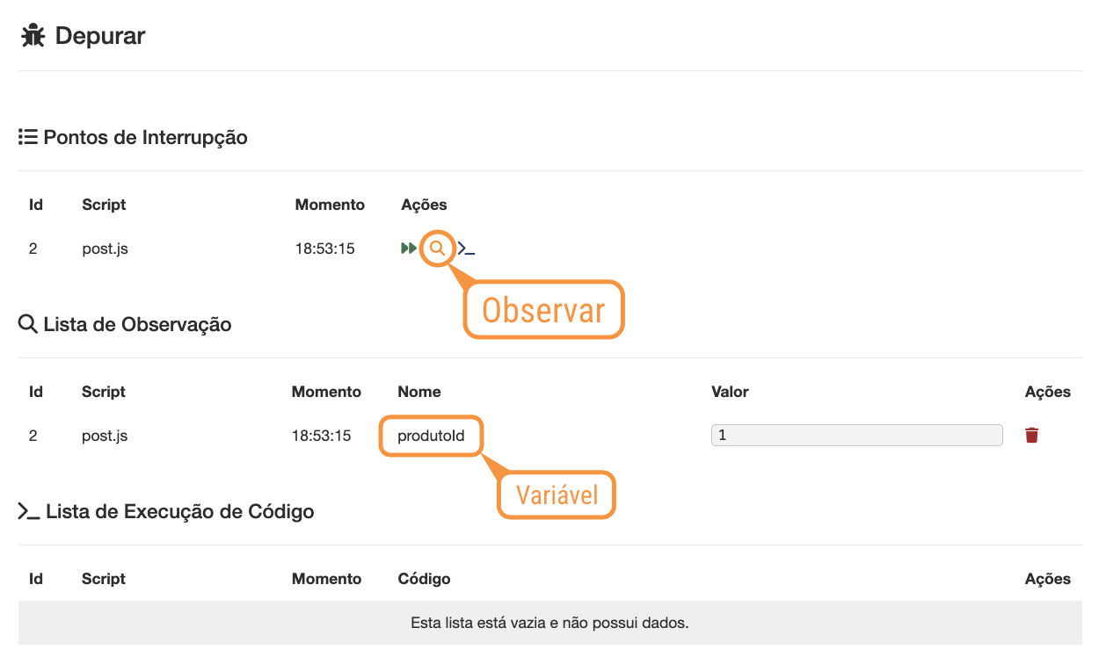Click the list icon next to Pontos de Interrupção

point(27,137)
